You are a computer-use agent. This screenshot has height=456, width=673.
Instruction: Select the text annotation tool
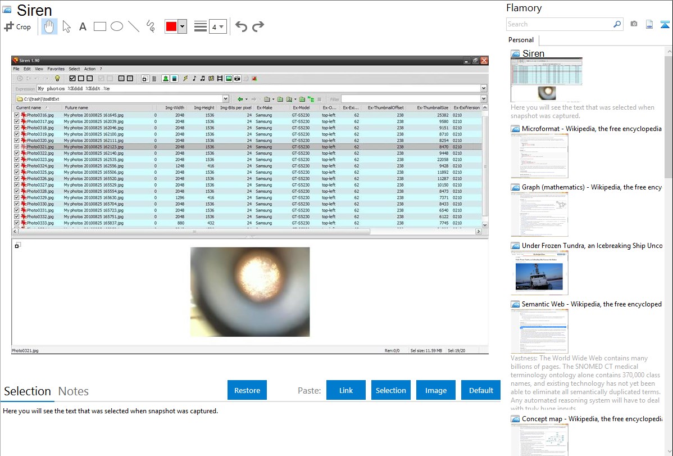83,26
